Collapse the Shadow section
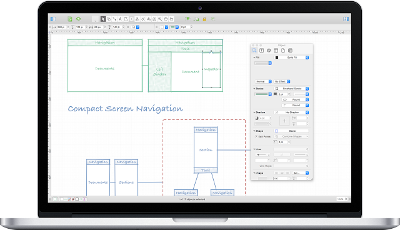Screen dimensions: 400x230 pos(254,112)
